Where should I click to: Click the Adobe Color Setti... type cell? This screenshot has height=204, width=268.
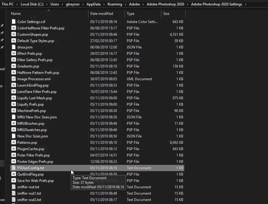pyautogui.click(x=142, y=21)
